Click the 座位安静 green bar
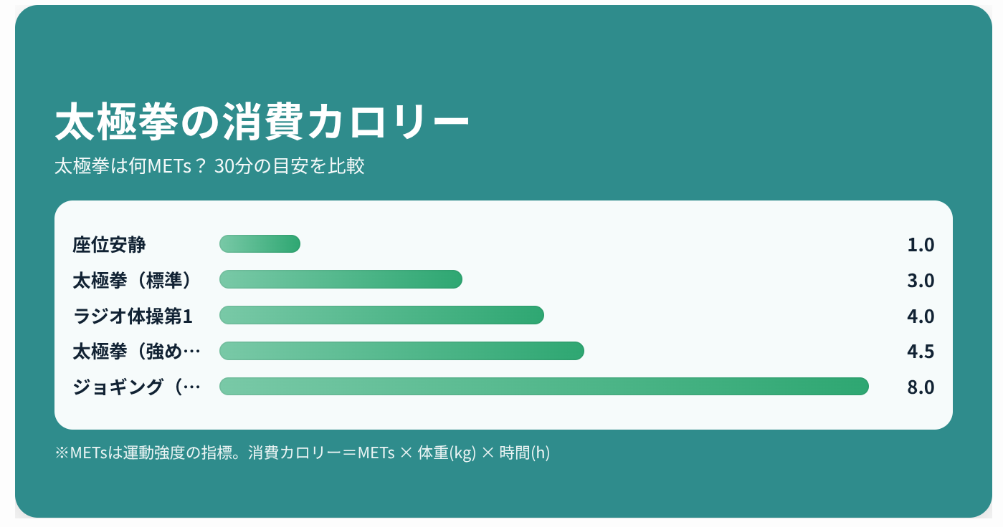Screen dimensions: 1003x527 (260, 244)
